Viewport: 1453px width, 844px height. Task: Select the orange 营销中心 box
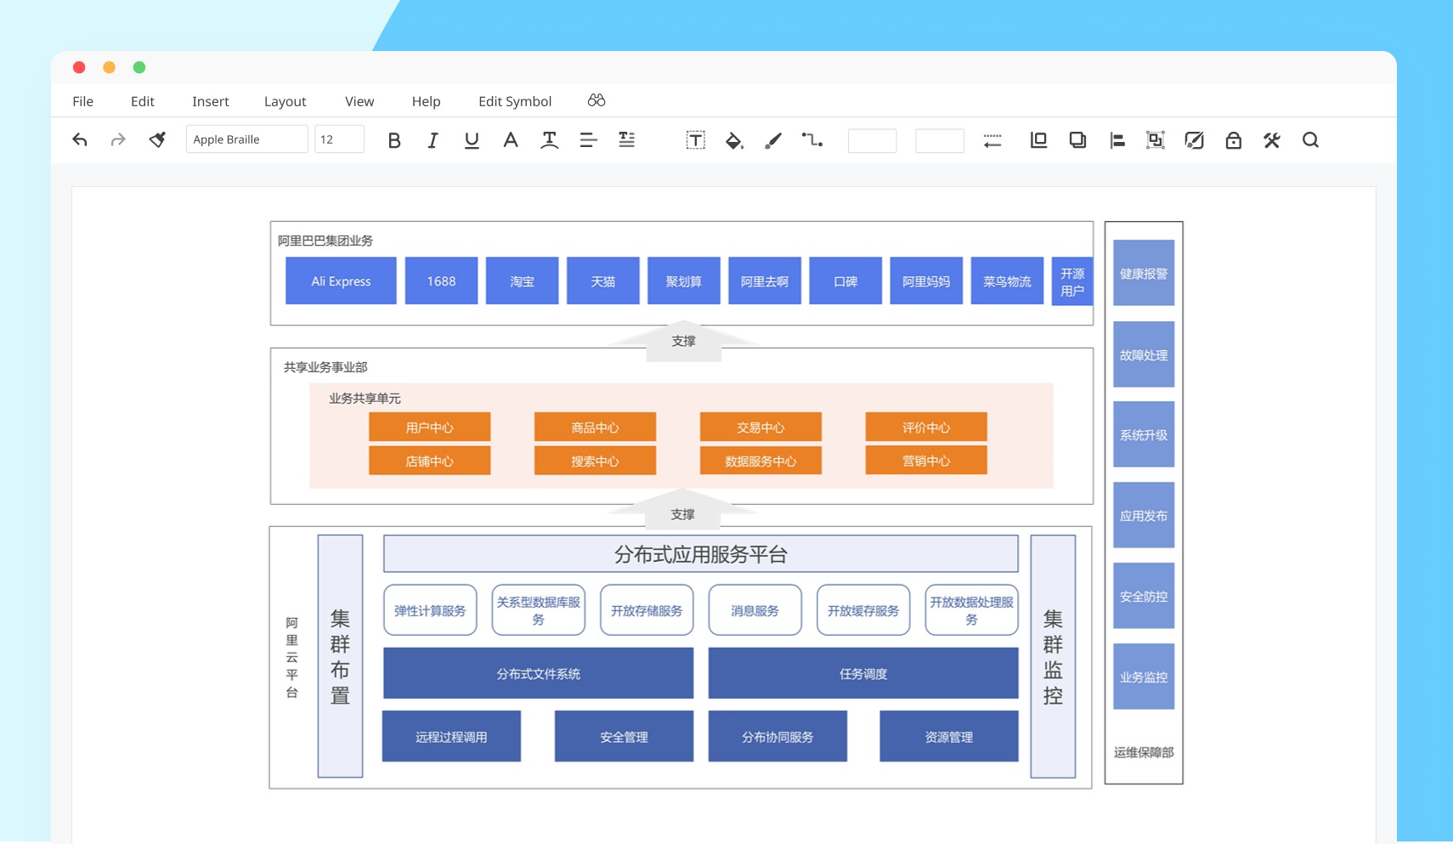click(926, 461)
